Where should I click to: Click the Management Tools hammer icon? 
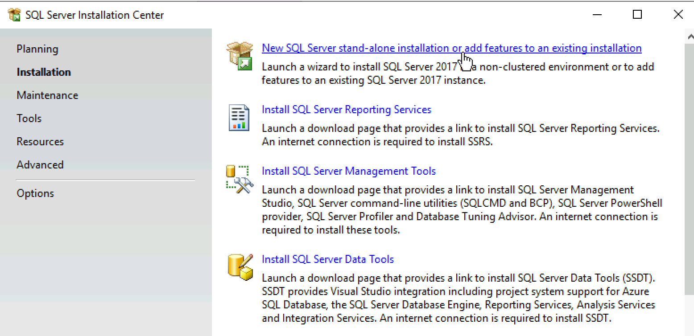[240, 179]
